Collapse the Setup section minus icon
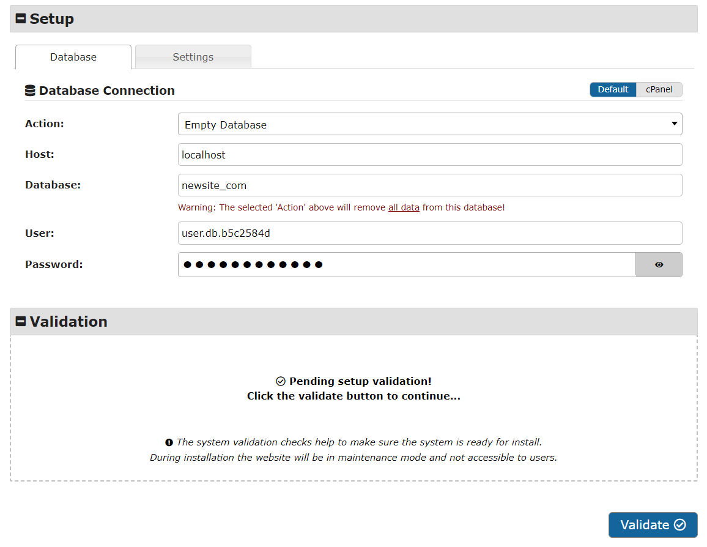 coord(21,19)
